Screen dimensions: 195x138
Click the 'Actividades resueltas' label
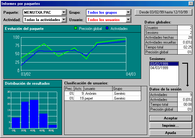tap(161, 42)
